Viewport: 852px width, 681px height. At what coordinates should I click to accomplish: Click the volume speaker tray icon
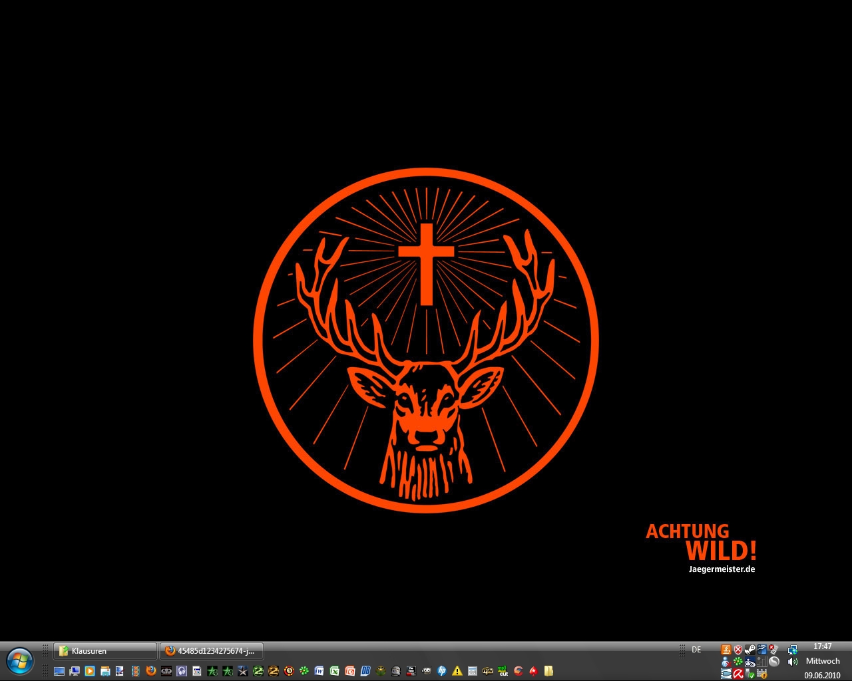(792, 662)
